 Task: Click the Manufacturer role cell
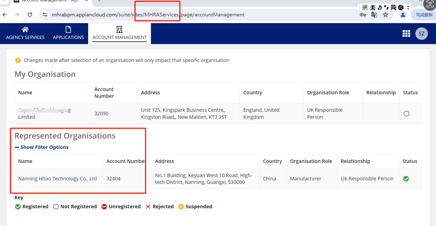click(x=311, y=179)
